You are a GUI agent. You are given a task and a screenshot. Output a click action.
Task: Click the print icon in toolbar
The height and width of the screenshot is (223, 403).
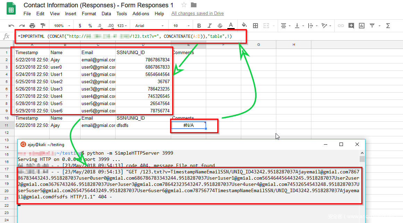click(32, 26)
